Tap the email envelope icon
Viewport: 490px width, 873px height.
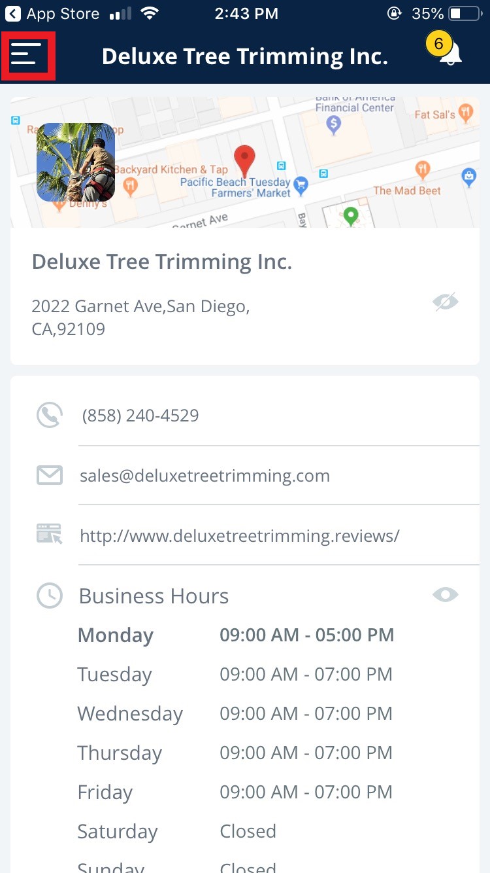coord(50,475)
